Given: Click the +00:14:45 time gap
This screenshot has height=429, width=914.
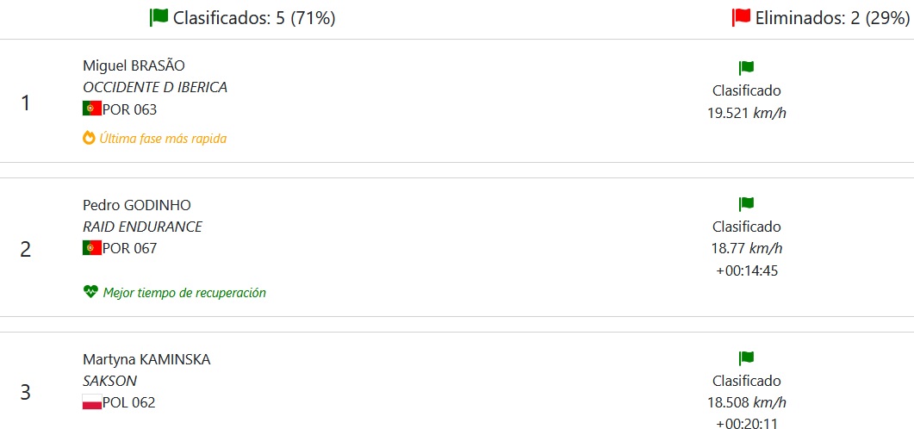Looking at the screenshot, I should (746, 270).
